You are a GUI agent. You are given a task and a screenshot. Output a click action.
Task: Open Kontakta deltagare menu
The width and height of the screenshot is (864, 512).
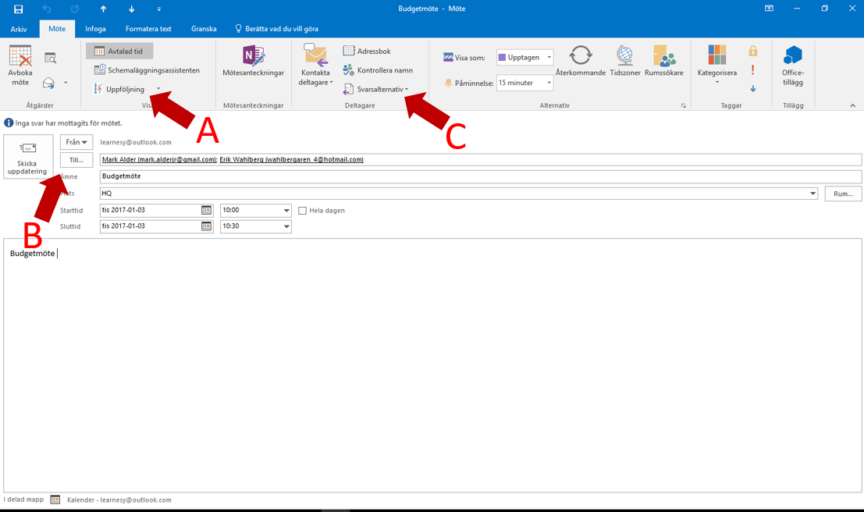pyautogui.click(x=316, y=65)
